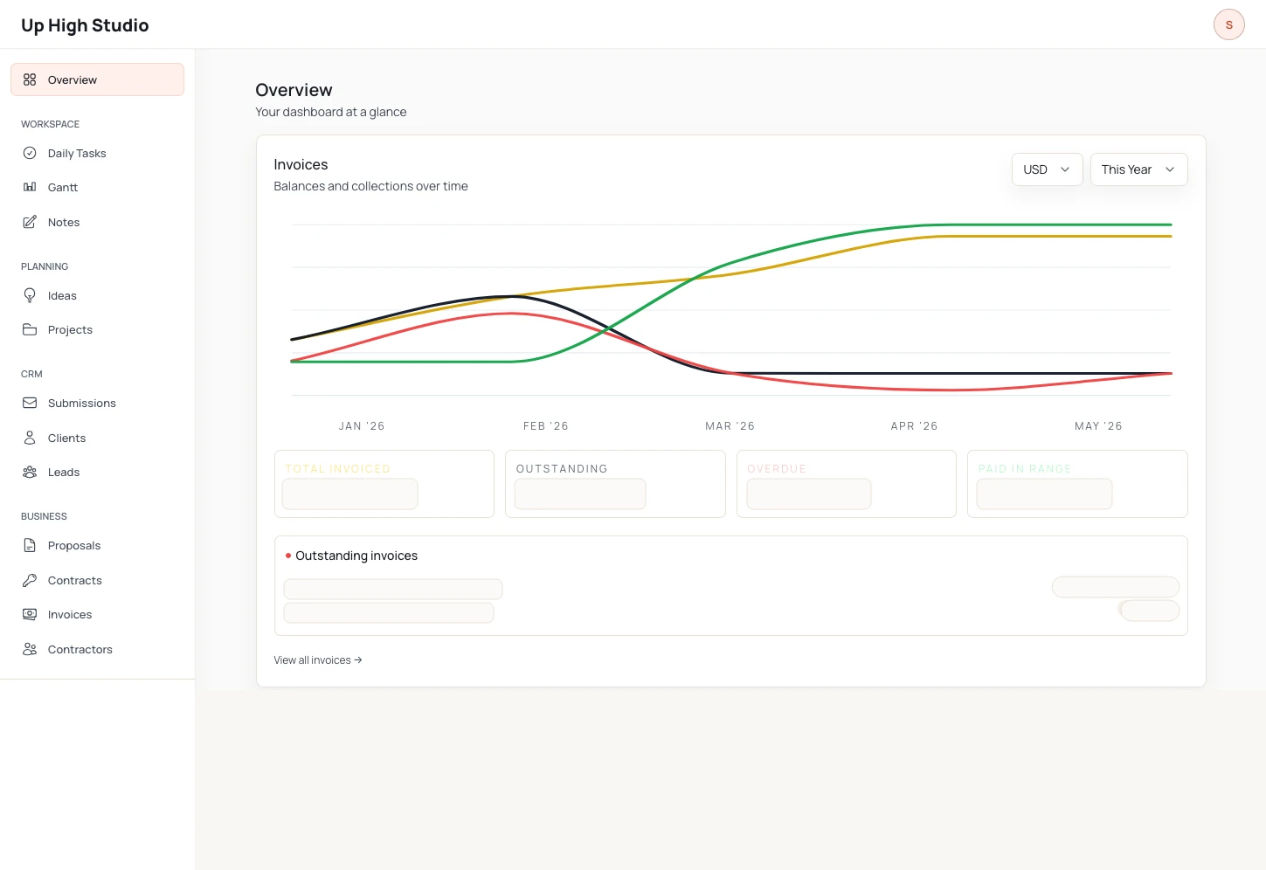
Task: Click the Ideas lightbulb icon
Action: (30, 295)
